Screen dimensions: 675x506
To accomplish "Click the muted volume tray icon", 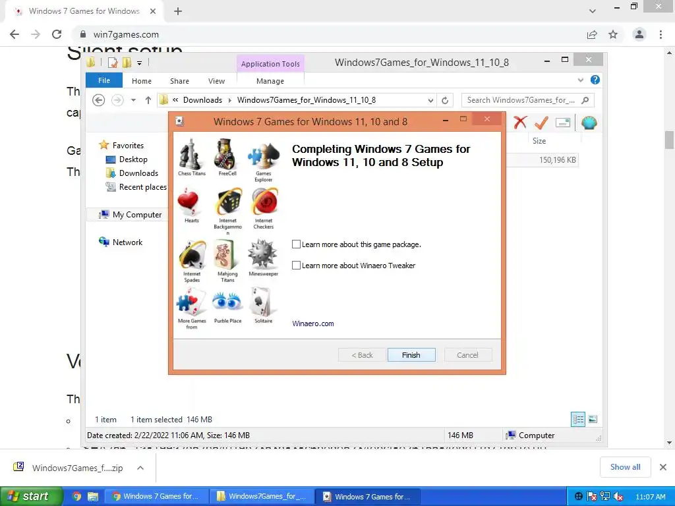I will pos(618,497).
